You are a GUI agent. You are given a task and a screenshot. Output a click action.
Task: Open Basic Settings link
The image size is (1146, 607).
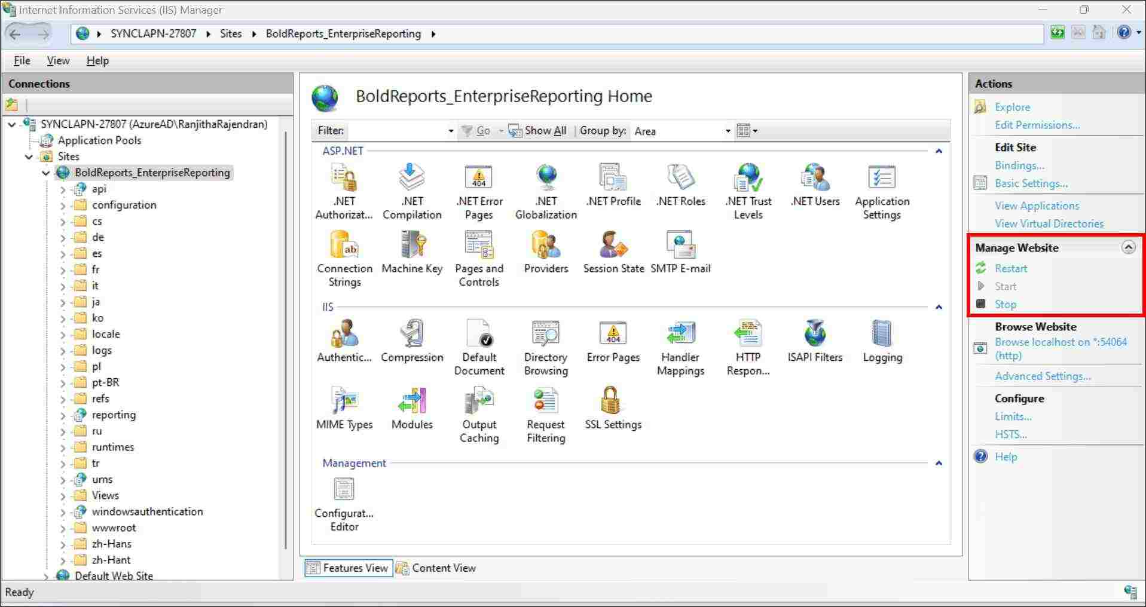[1031, 183]
